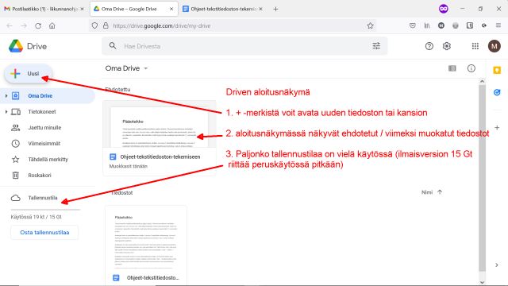Add side panel add-on plus icon

click(497, 127)
